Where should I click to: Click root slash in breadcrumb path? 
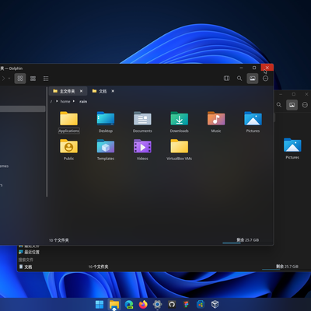[x=51, y=101]
